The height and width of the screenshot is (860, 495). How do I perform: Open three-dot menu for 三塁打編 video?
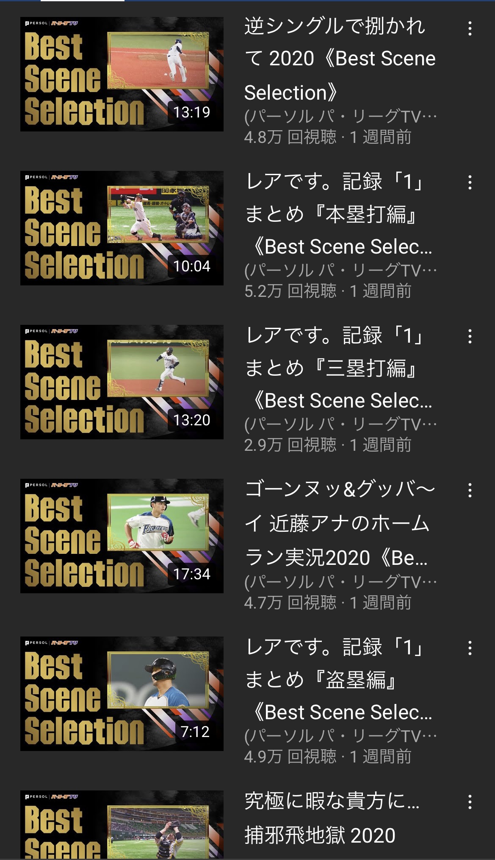tap(470, 336)
